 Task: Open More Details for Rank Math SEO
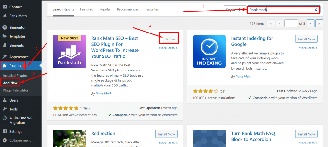[x=168, y=48]
